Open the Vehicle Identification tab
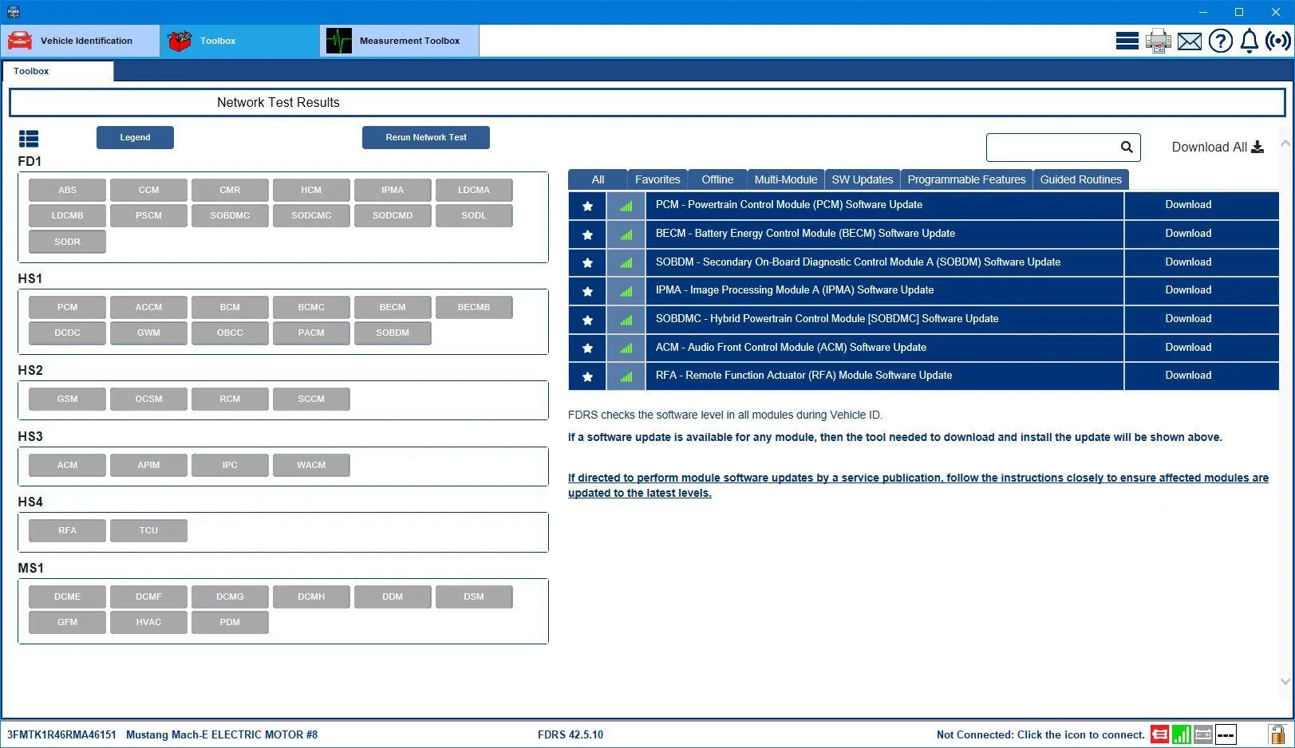The width and height of the screenshot is (1295, 748). [80, 41]
